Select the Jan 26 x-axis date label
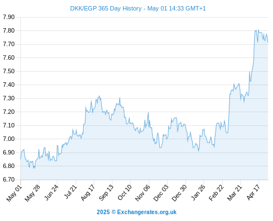Screen dimensions: 273x221 coord(198,193)
